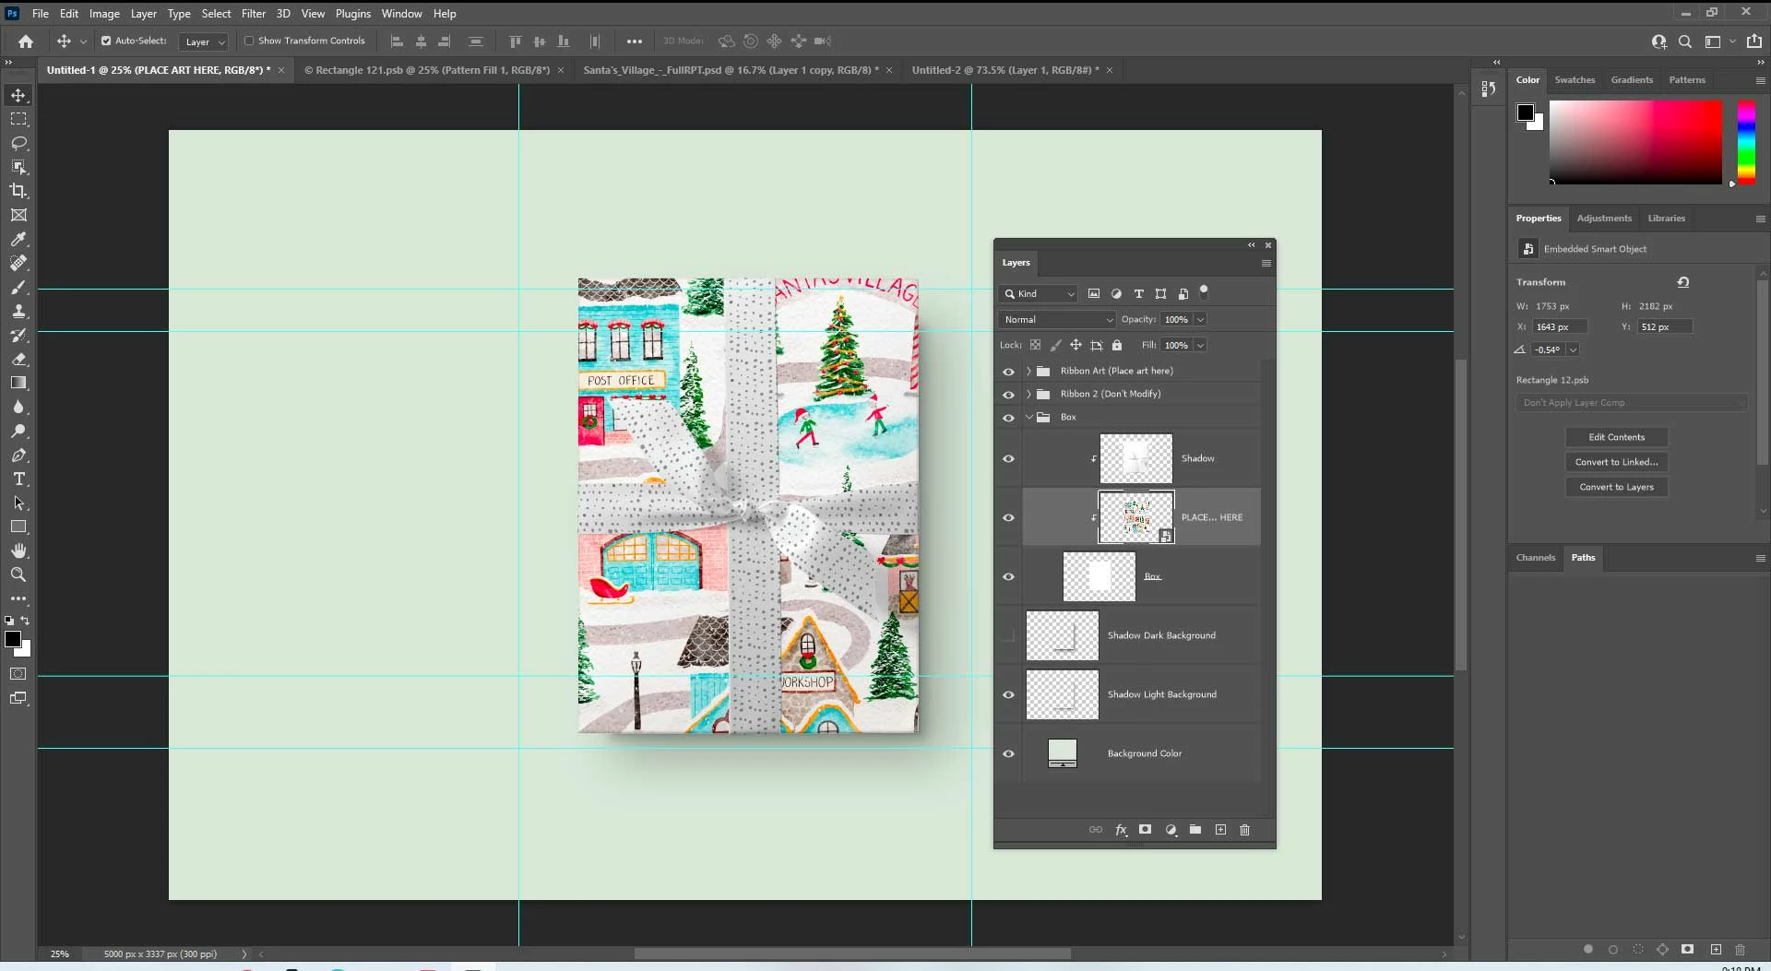Switch to the Adjustments tab
Screen dimensions: 1771x971
click(1604, 219)
